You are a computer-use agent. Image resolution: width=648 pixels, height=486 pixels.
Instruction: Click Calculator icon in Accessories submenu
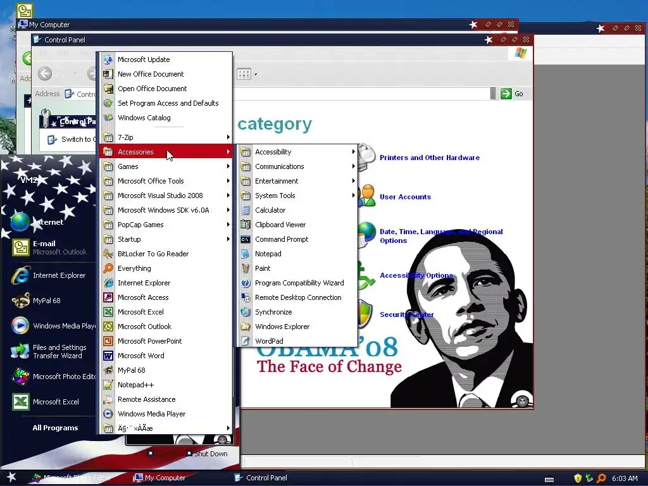pos(246,210)
